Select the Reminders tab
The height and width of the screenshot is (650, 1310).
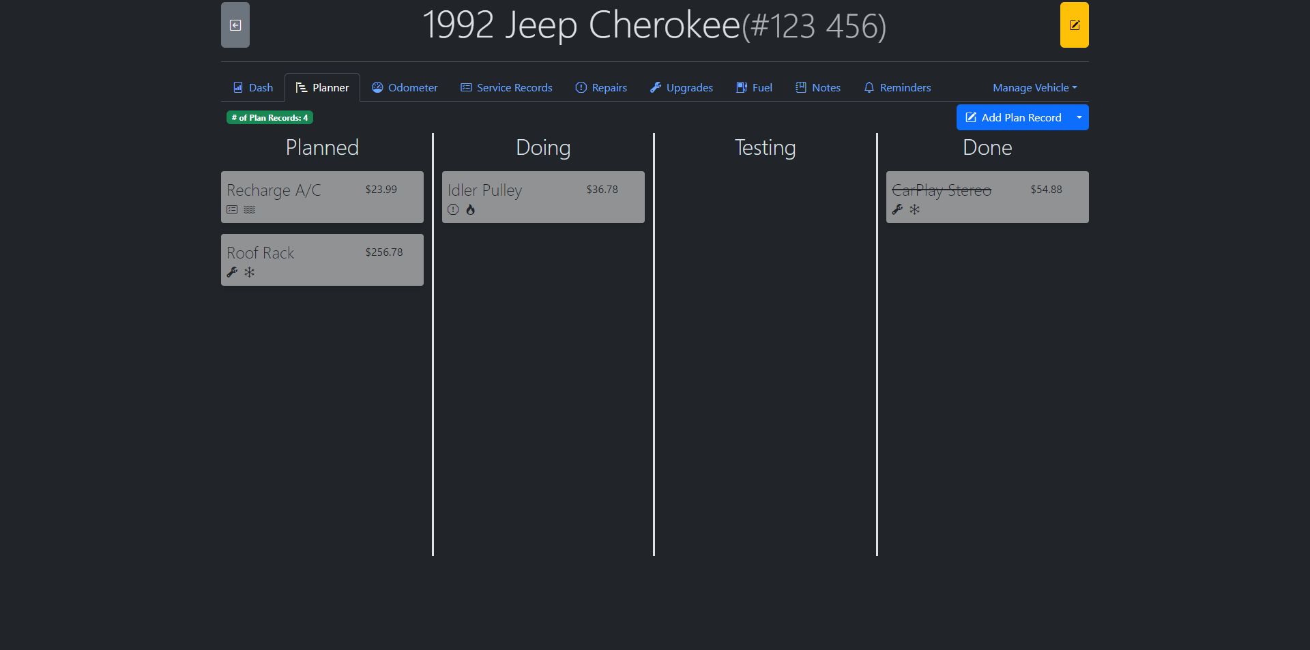point(897,87)
